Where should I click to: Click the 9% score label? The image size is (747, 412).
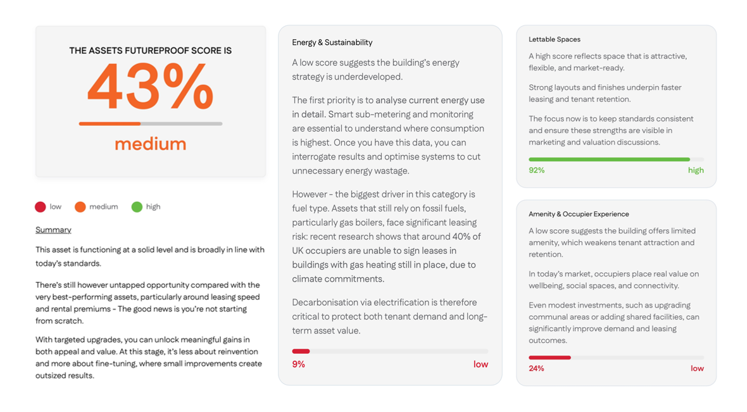[299, 365]
